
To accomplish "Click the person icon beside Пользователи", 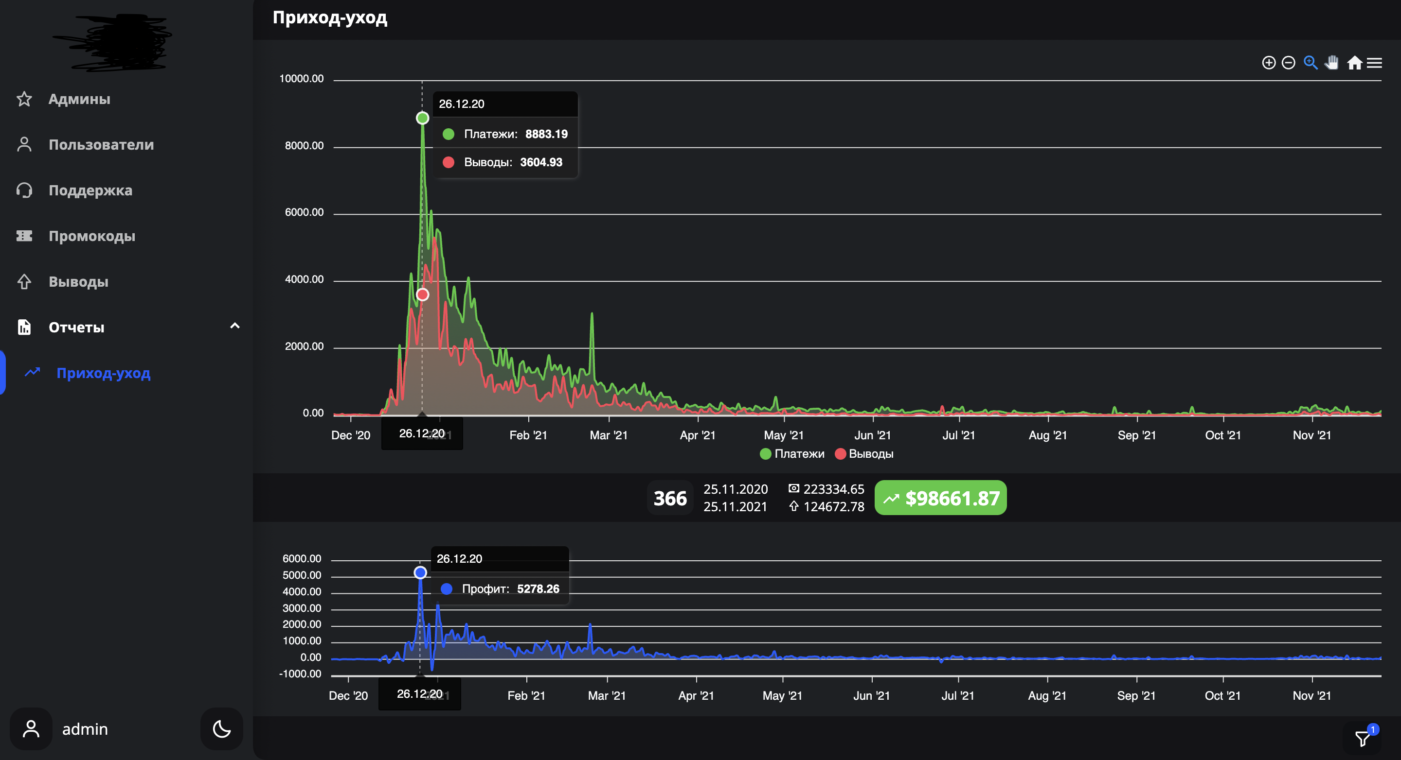I will [x=24, y=144].
